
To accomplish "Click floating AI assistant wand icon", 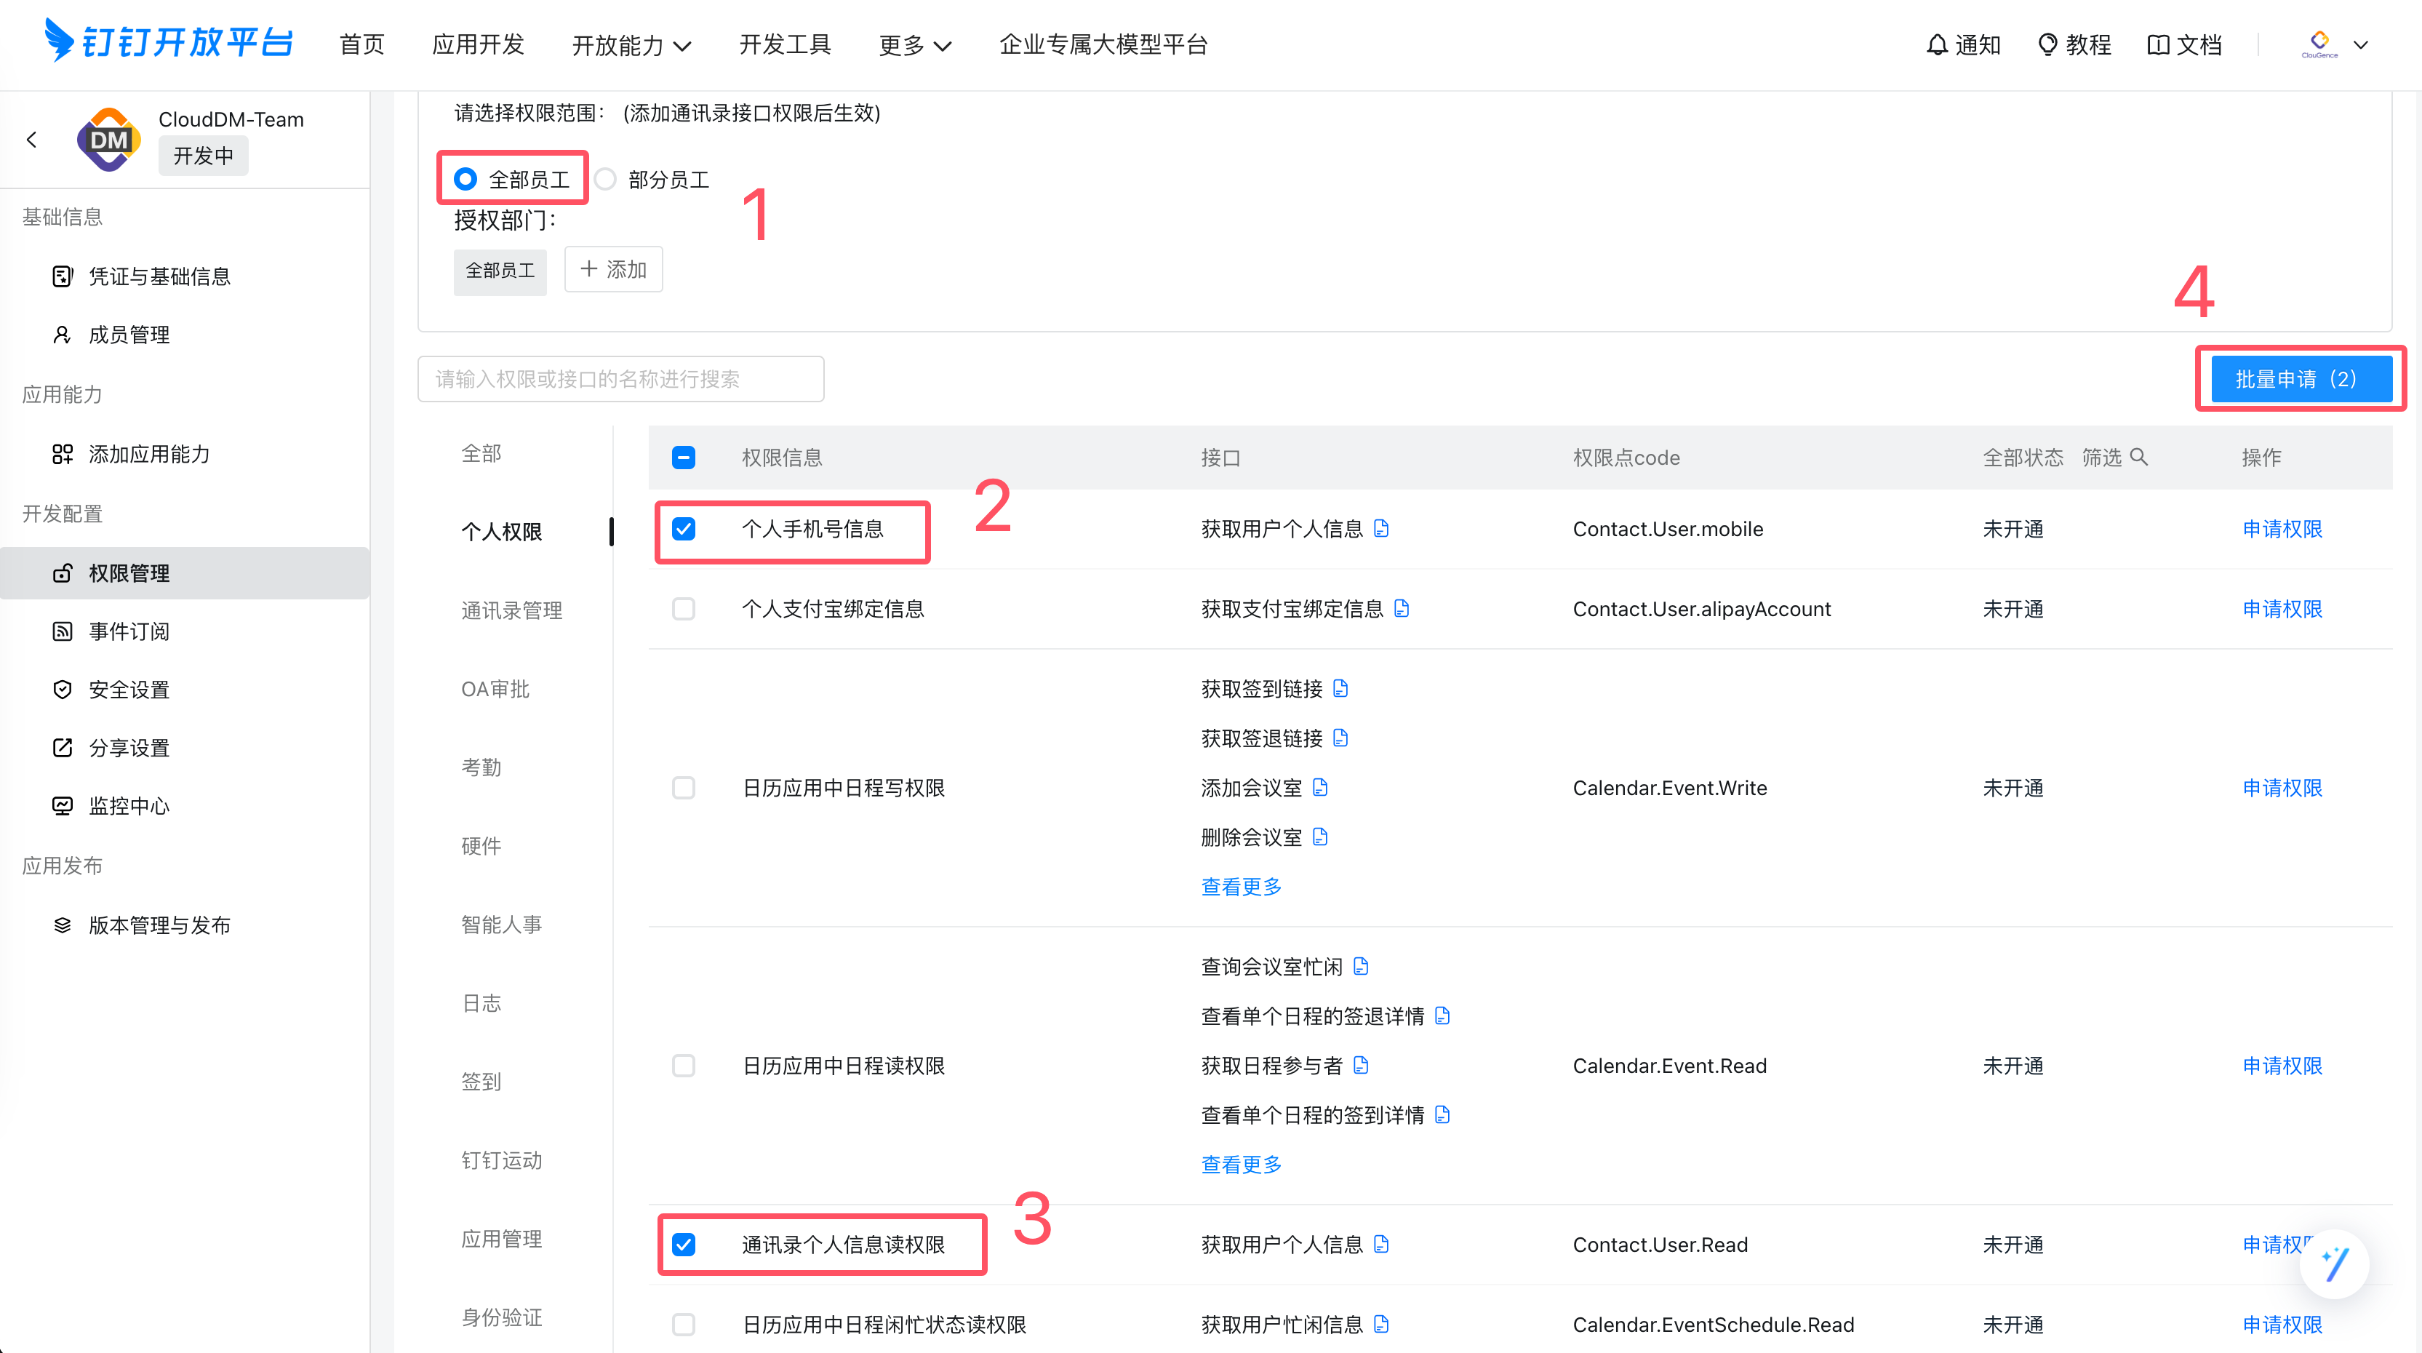I will point(2335,1264).
